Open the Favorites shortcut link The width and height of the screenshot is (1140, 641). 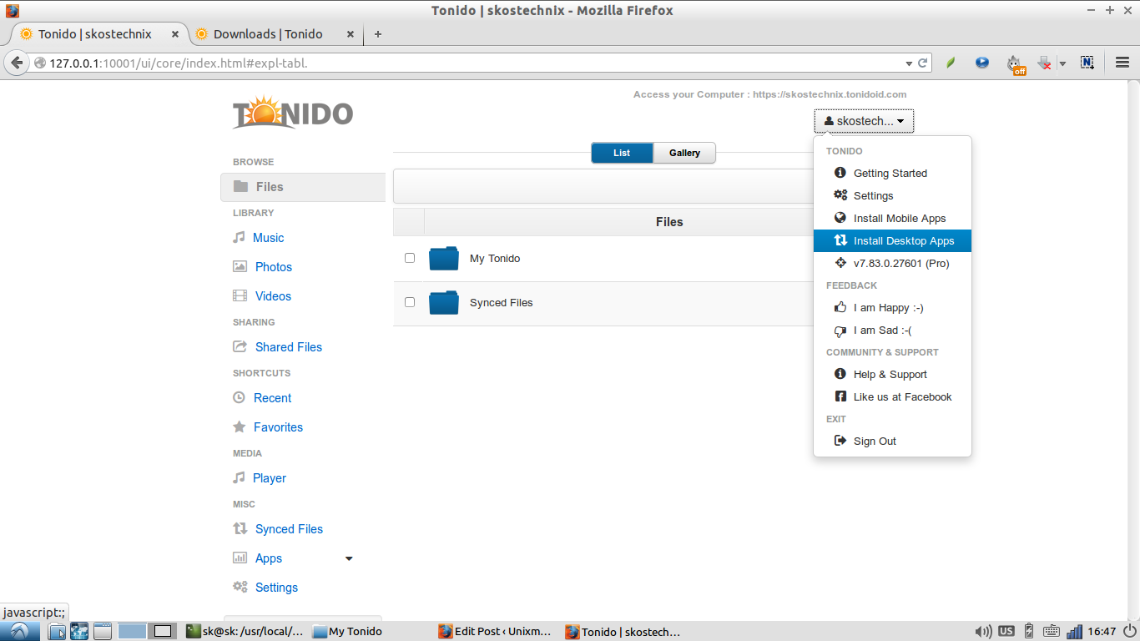tap(278, 426)
